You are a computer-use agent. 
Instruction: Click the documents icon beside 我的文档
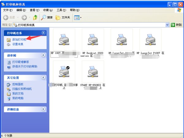9,94
